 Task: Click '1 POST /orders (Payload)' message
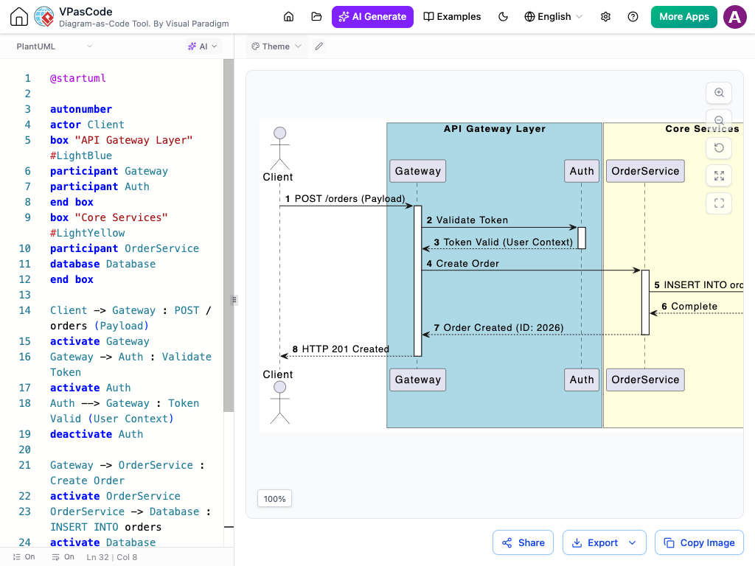click(345, 199)
